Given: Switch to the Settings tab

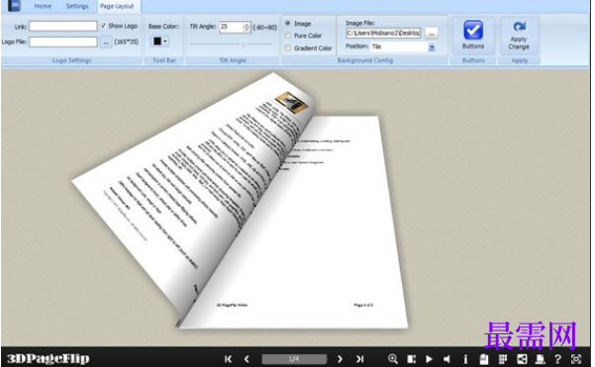Looking at the screenshot, I should click(77, 6).
